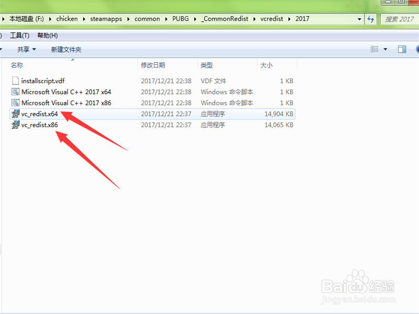Click the Microsoft Visual C++ 2017 x64 script icon

click(x=16, y=92)
